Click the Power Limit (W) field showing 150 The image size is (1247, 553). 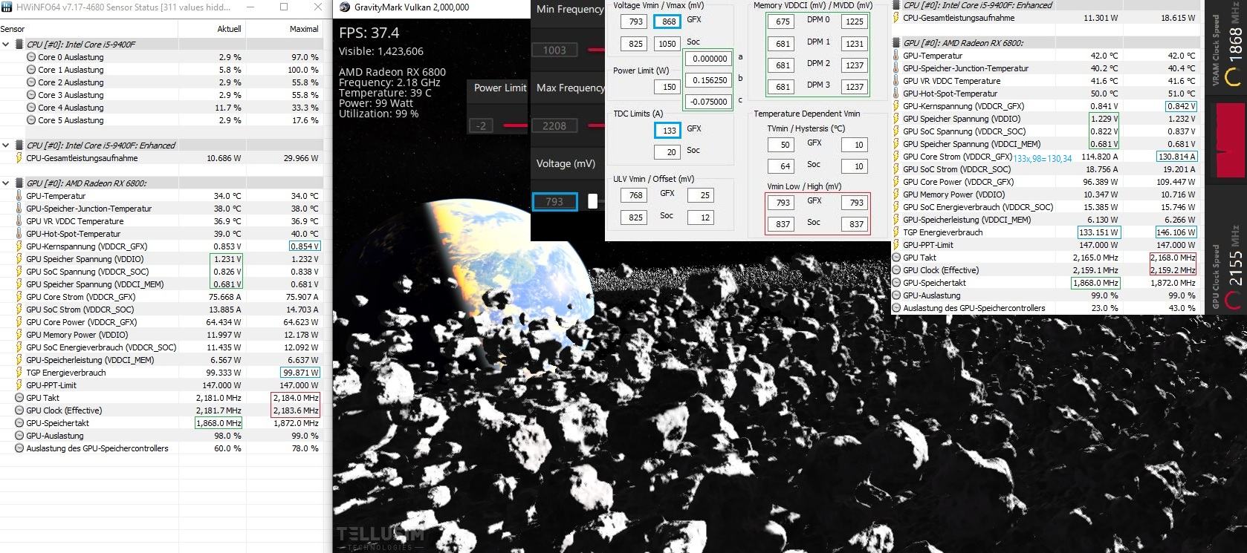(x=669, y=87)
